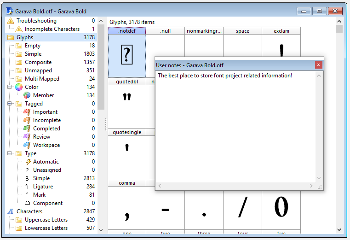Click the orange Incomplete flag icon

coord(27,120)
